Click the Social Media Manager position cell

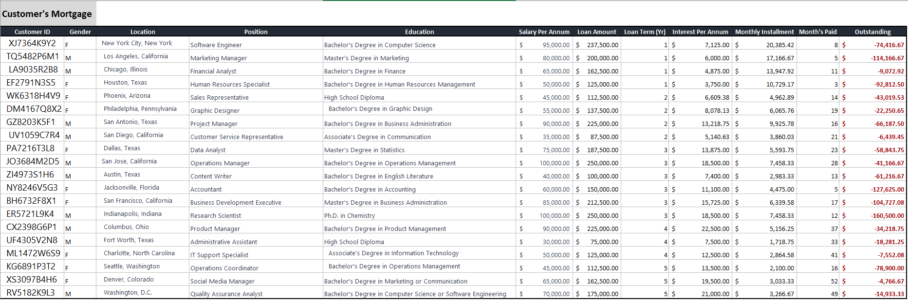click(222, 281)
